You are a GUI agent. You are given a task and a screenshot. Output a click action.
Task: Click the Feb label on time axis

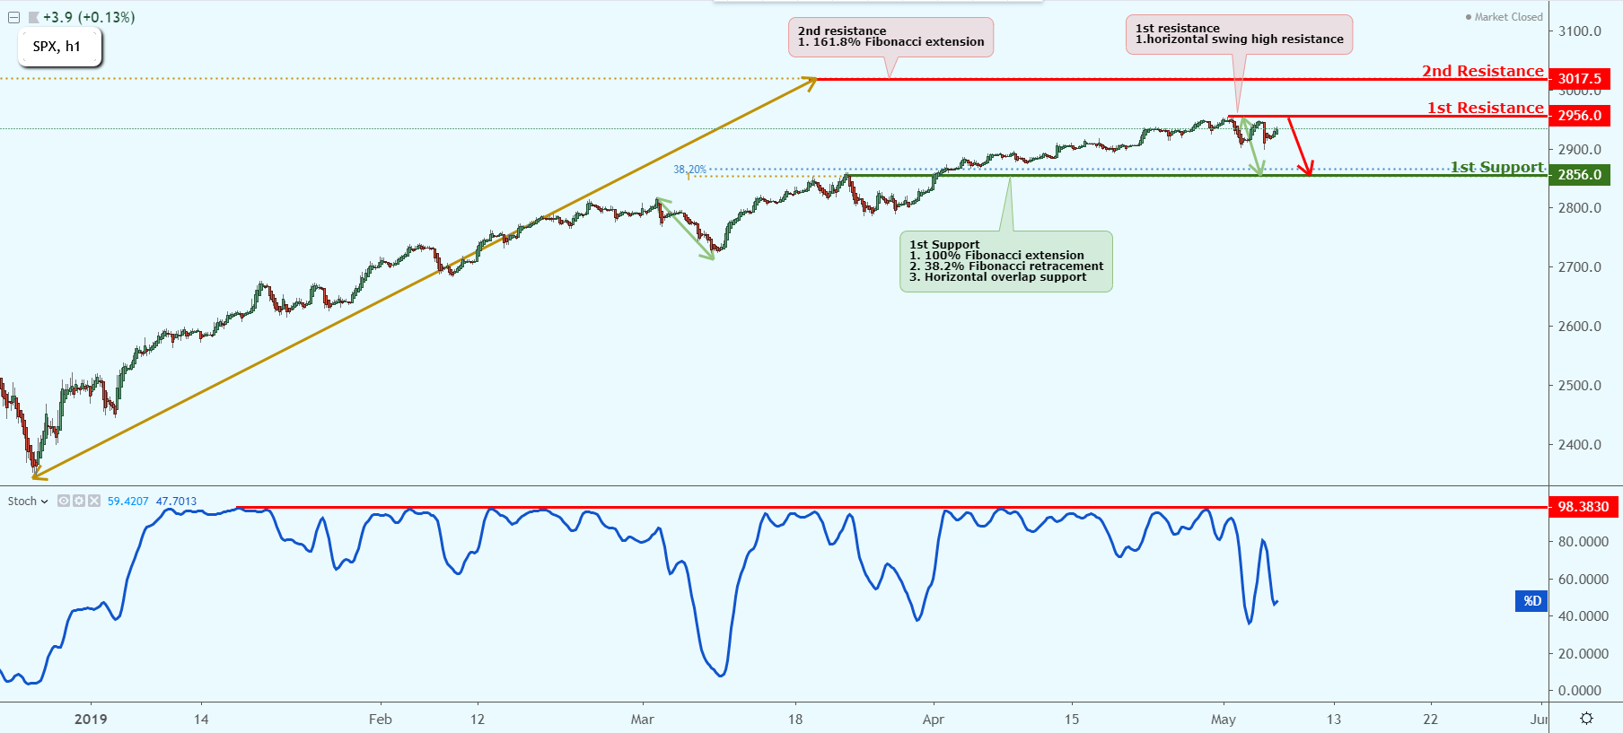380,720
